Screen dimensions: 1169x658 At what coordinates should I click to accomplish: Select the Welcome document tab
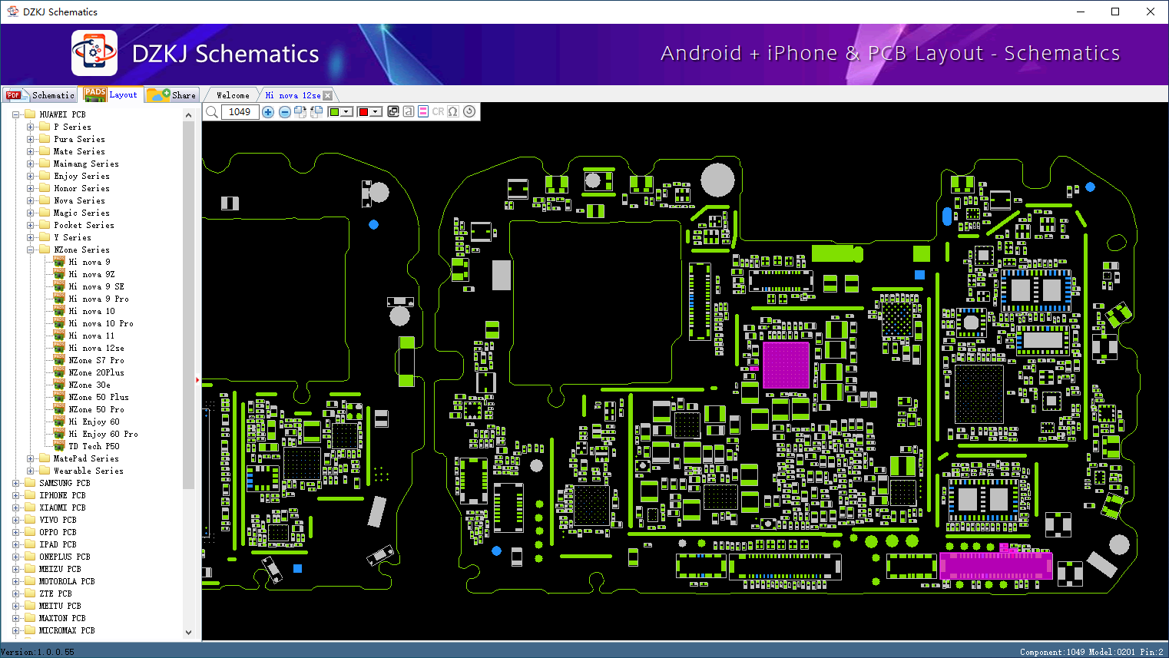[x=233, y=95]
